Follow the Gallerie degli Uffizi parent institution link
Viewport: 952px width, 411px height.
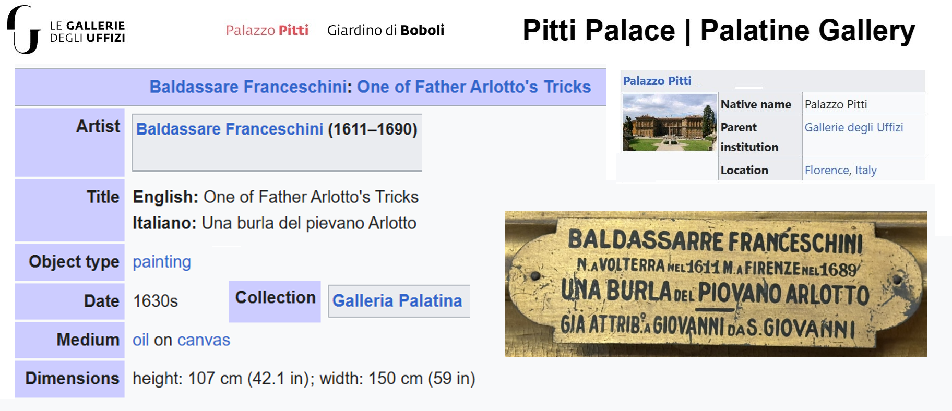point(853,127)
